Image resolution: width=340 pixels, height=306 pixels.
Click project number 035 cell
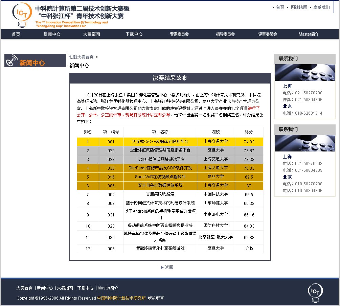tap(111, 168)
